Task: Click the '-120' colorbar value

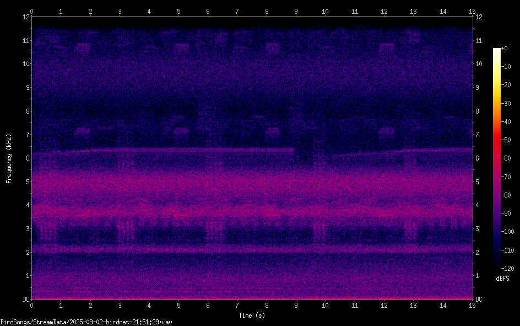Action: coord(507,268)
